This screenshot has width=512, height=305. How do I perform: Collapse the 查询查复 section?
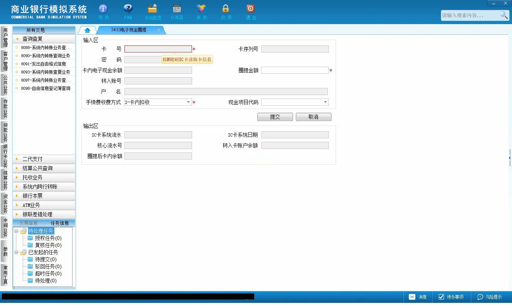click(44, 39)
